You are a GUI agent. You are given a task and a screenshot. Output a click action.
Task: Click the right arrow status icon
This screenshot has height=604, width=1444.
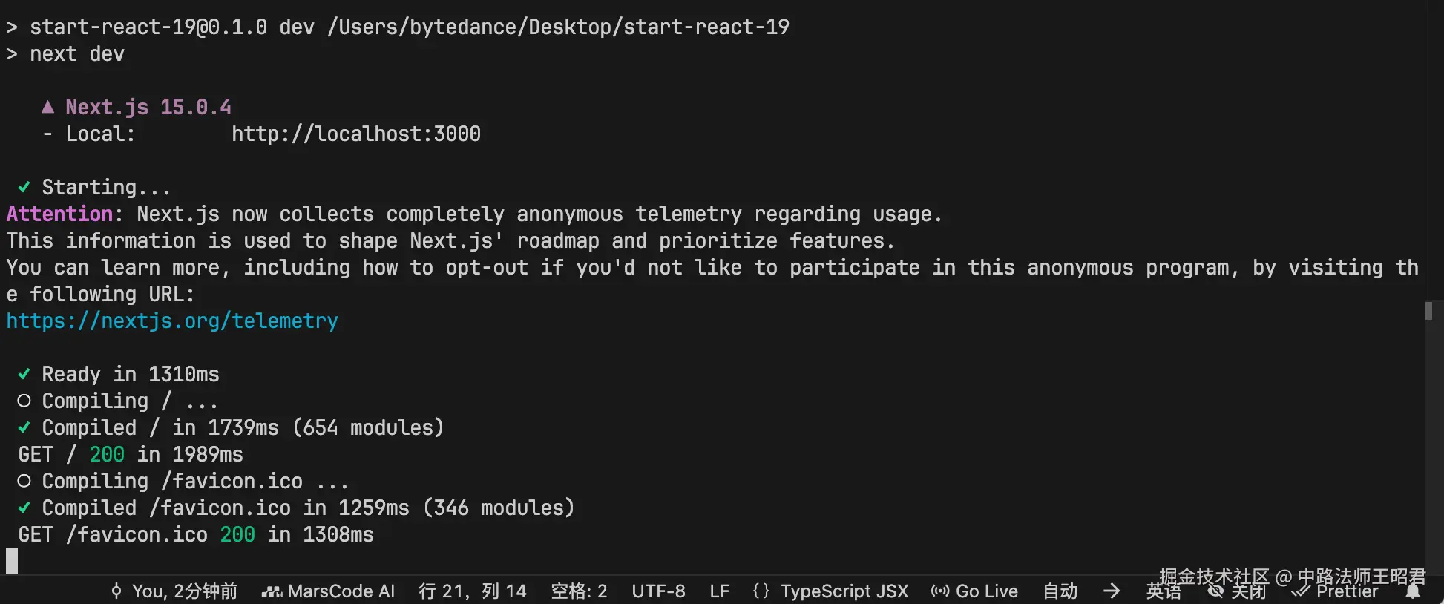tap(1112, 591)
